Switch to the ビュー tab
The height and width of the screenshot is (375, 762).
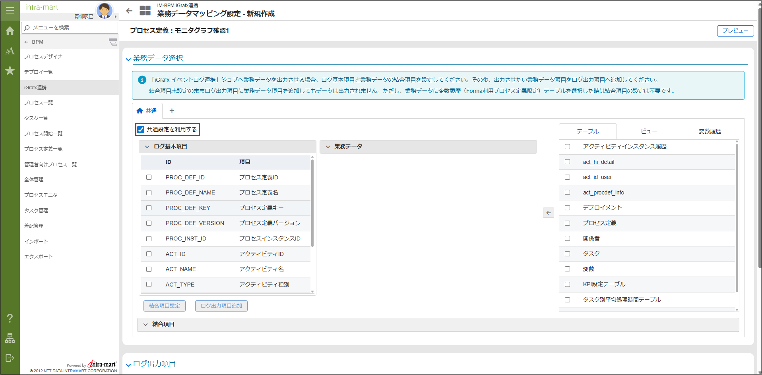pyautogui.click(x=648, y=131)
